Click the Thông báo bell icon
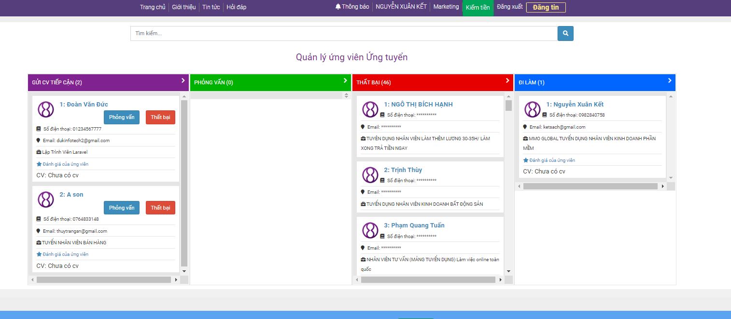Screen dimensions: 731x319 338,7
